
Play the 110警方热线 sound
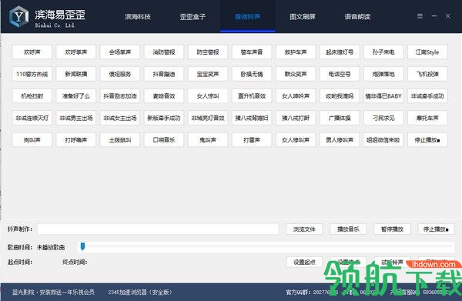(x=32, y=74)
